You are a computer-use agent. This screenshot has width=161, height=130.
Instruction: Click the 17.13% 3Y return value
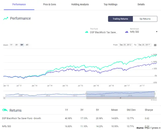[x=84, y=118]
